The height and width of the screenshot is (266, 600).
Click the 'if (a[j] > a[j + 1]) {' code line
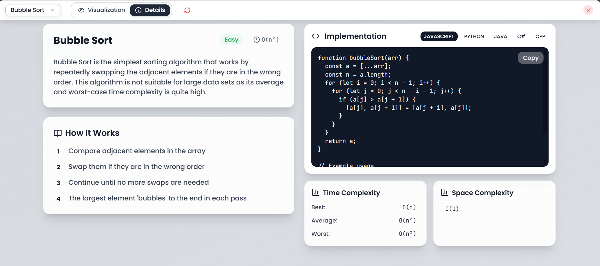pyautogui.click(x=377, y=100)
